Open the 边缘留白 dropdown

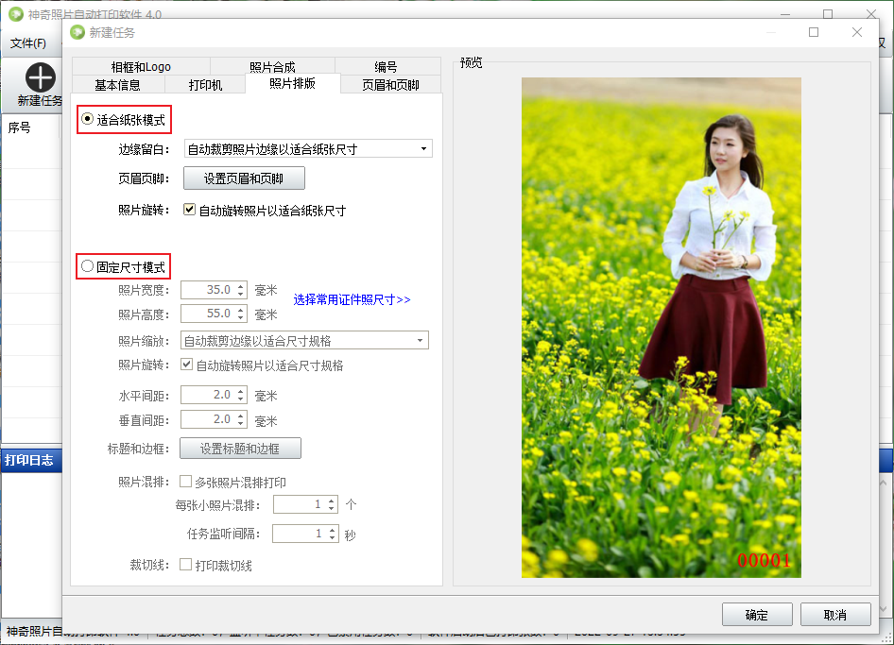pos(308,148)
